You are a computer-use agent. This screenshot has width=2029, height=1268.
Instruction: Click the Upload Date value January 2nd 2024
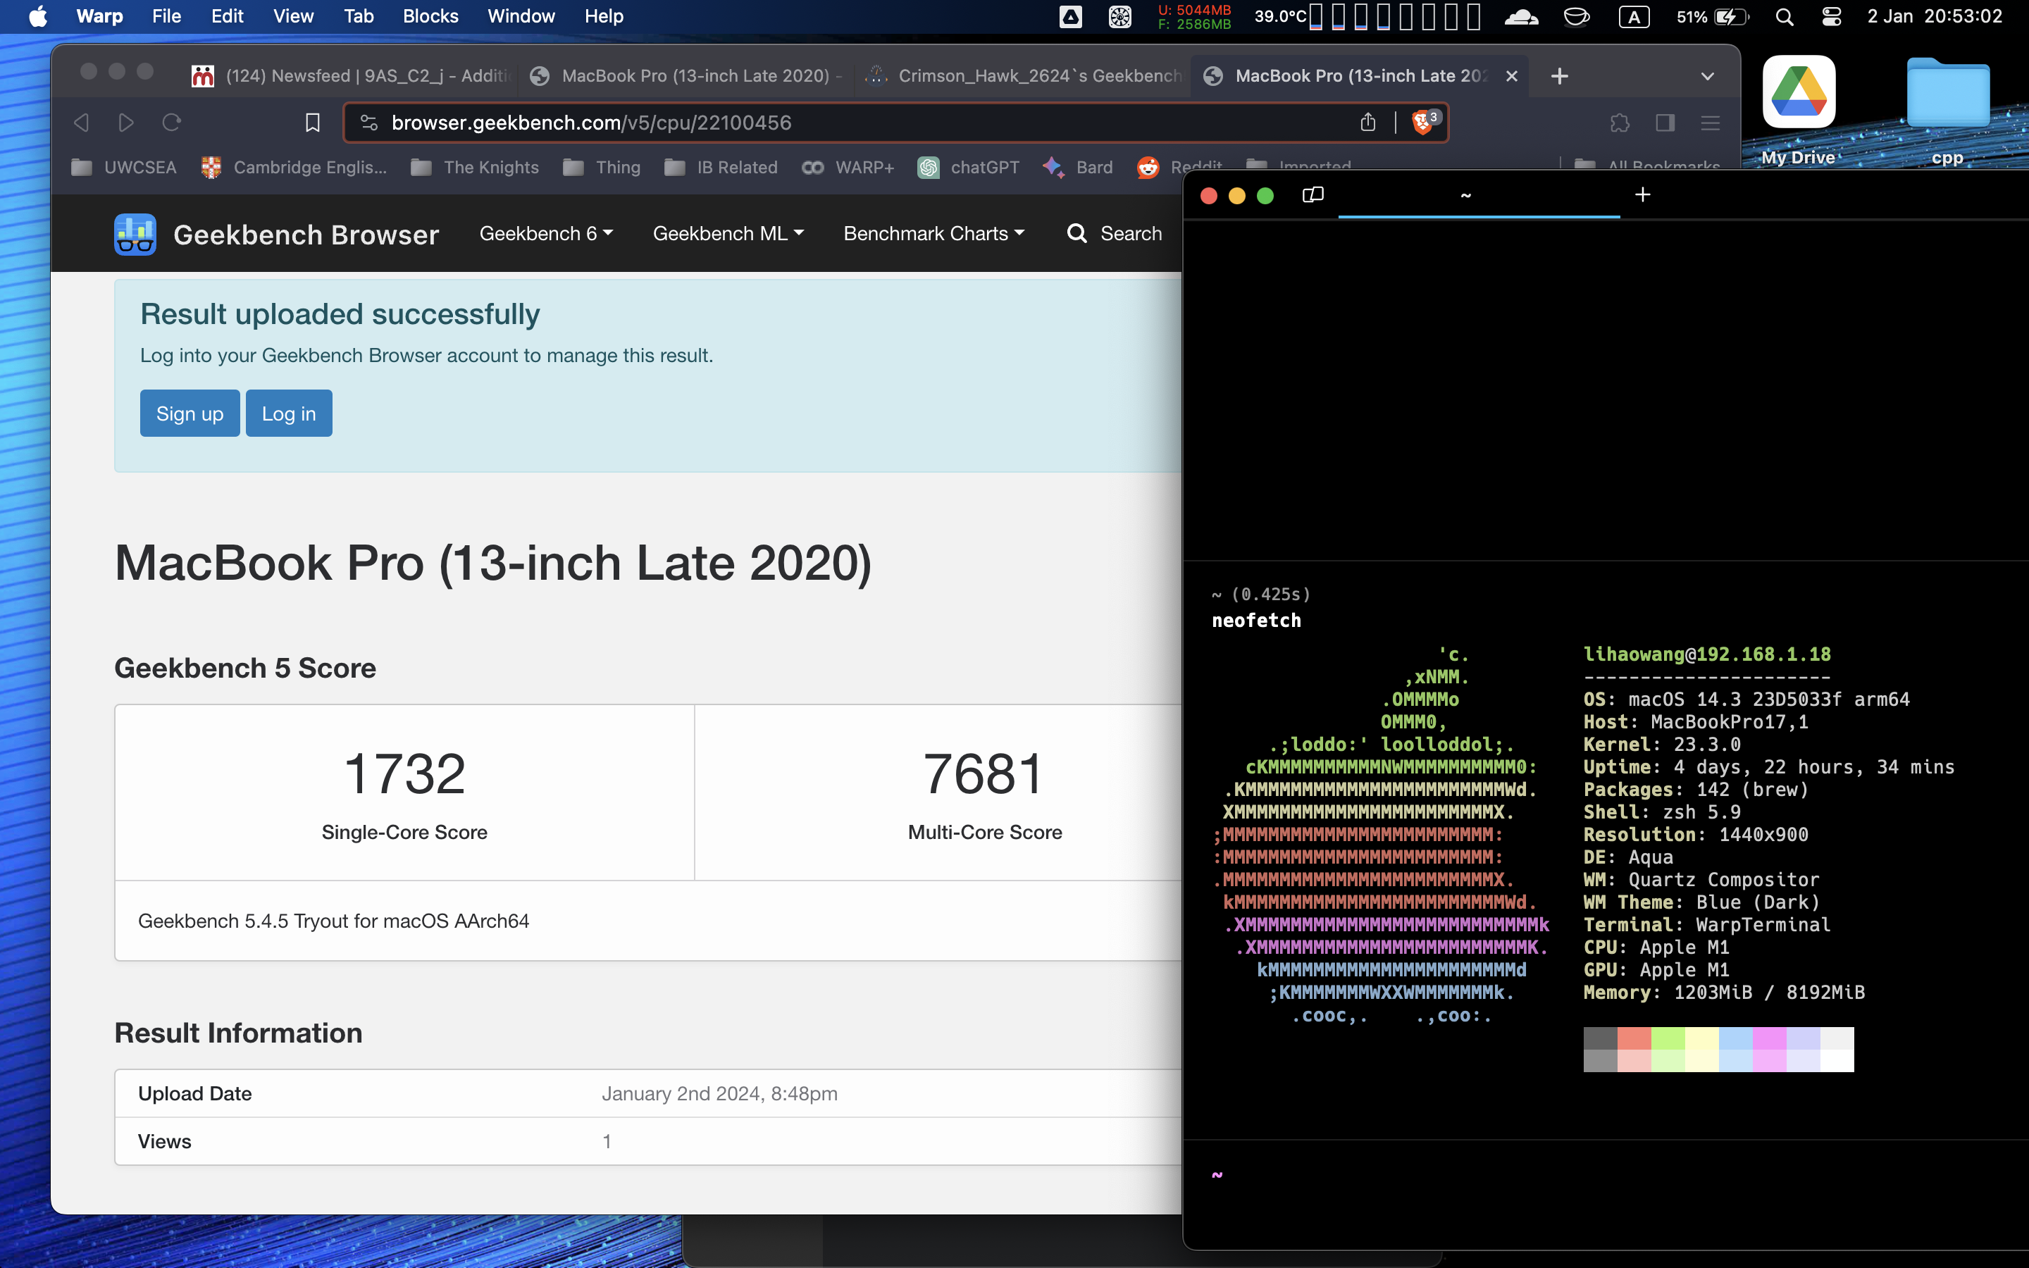719,1093
